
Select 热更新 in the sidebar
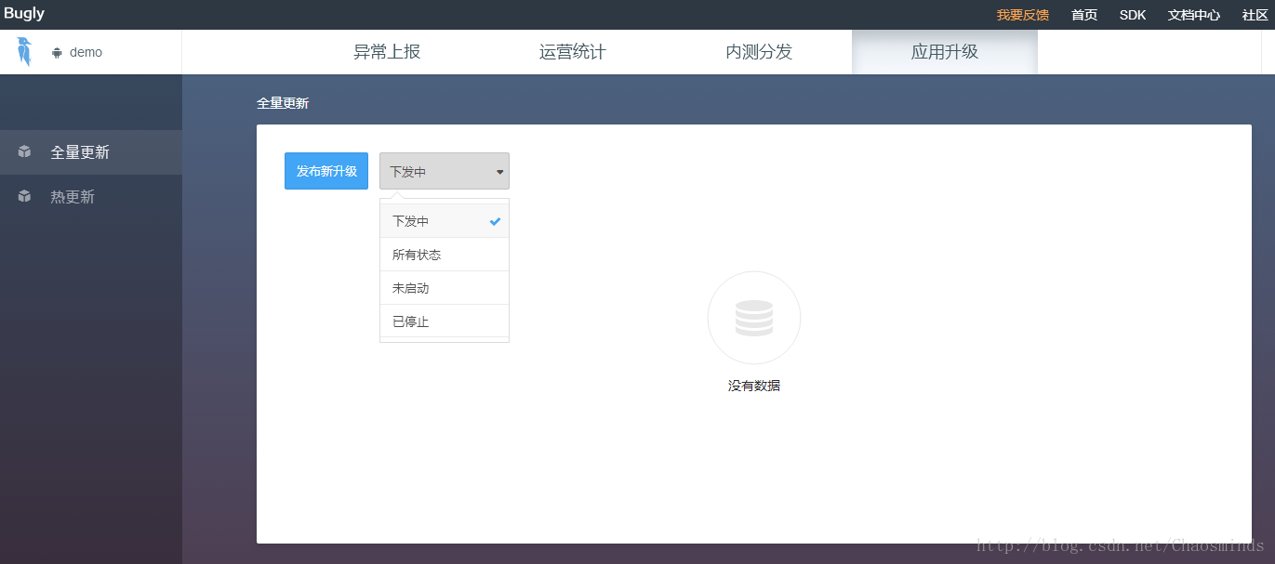pos(91,197)
